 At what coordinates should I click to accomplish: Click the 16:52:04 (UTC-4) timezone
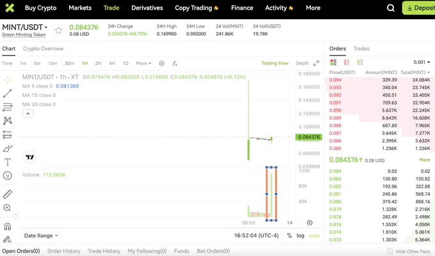click(x=257, y=236)
